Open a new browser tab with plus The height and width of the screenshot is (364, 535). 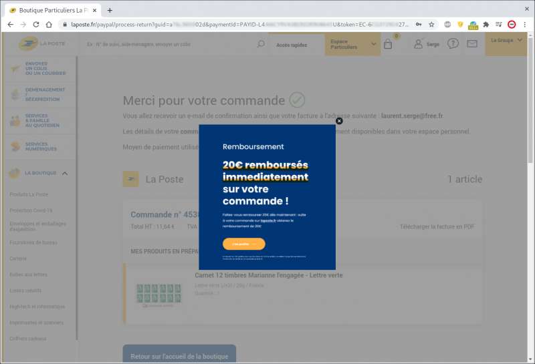(x=110, y=10)
